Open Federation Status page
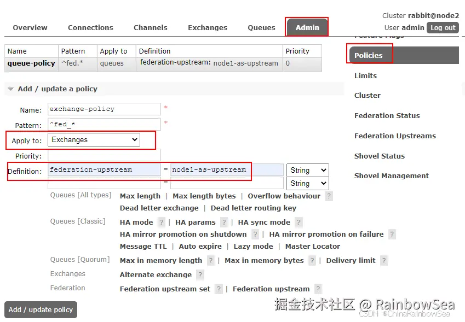The height and width of the screenshot is (322, 465). click(387, 115)
